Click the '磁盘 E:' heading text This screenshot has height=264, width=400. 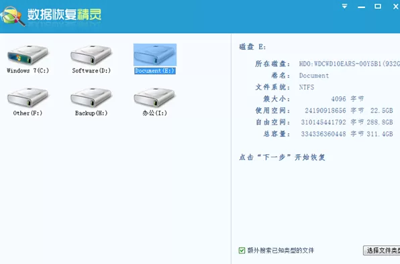pyautogui.click(x=252, y=47)
